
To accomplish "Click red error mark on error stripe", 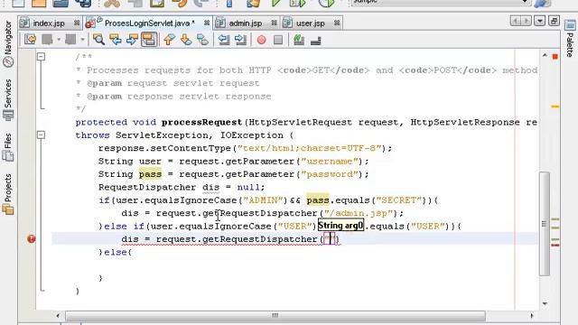I will [555, 245].
